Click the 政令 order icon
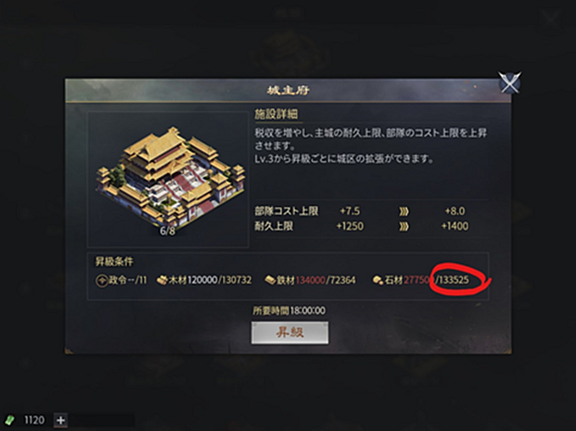576x431 pixels. pyautogui.click(x=102, y=281)
